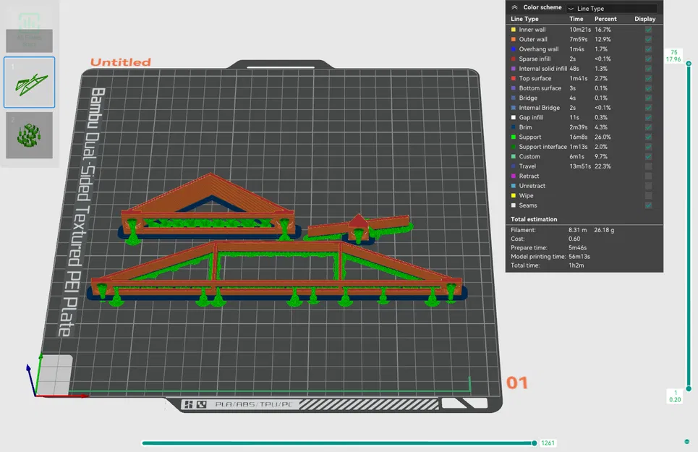Click the white Gap infill swatch
This screenshot has width=698, height=452.
coord(514,117)
